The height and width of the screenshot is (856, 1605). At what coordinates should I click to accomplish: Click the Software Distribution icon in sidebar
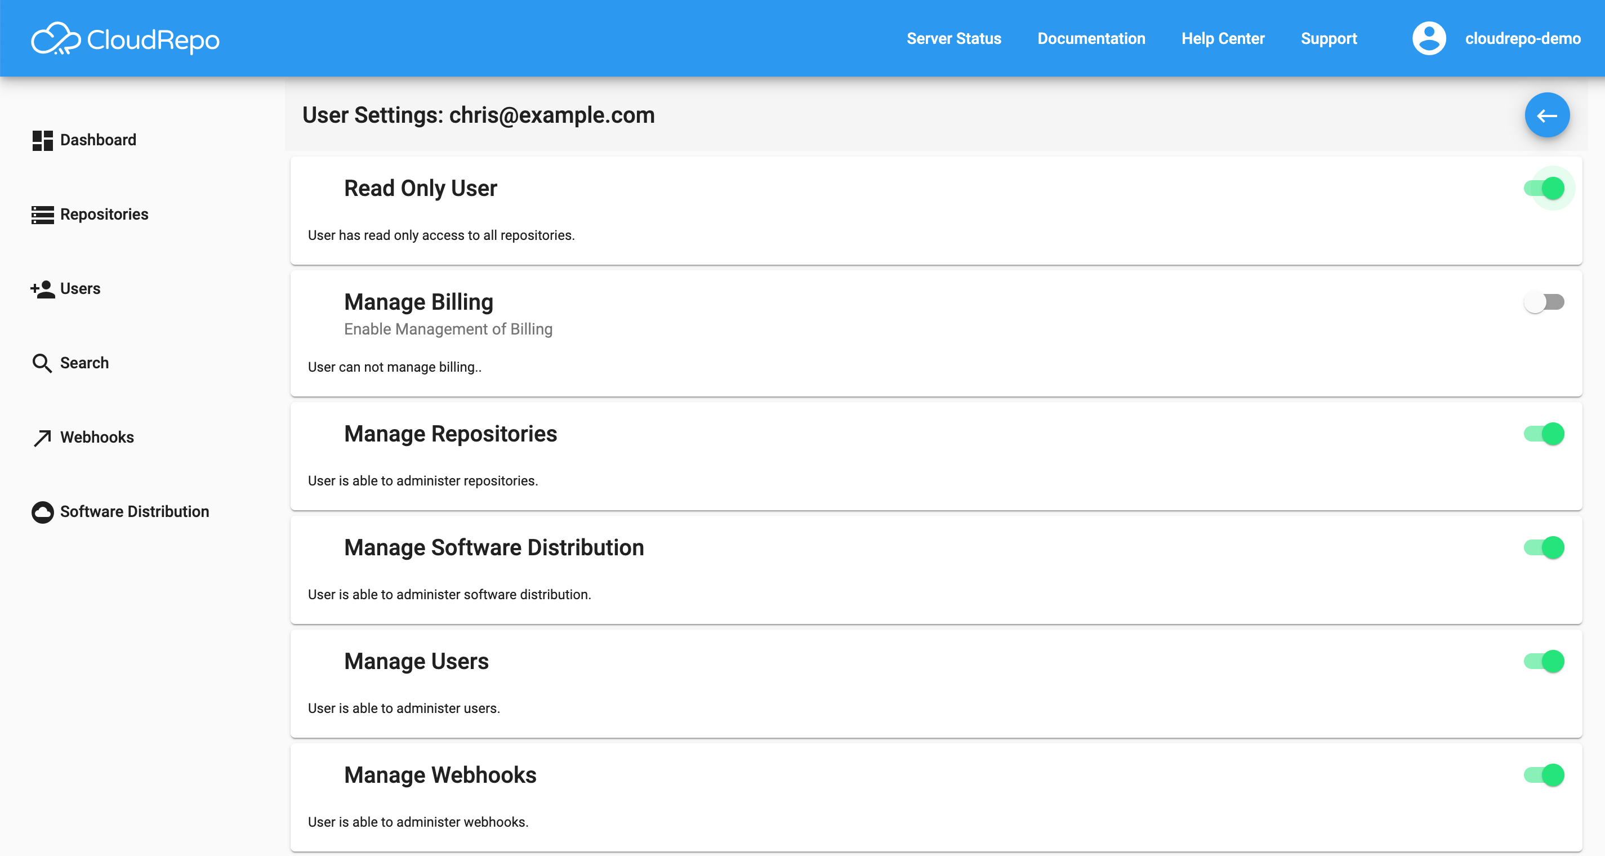[x=42, y=512]
